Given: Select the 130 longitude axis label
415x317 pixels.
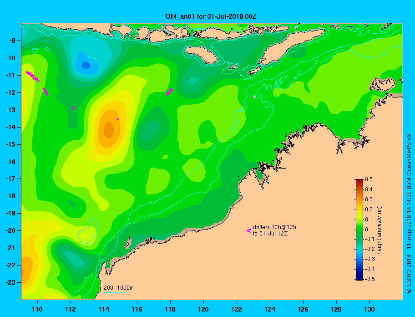Looking at the screenshot, I should 369,309.
